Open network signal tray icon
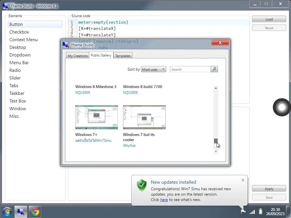291x218 pixels. click(252, 211)
